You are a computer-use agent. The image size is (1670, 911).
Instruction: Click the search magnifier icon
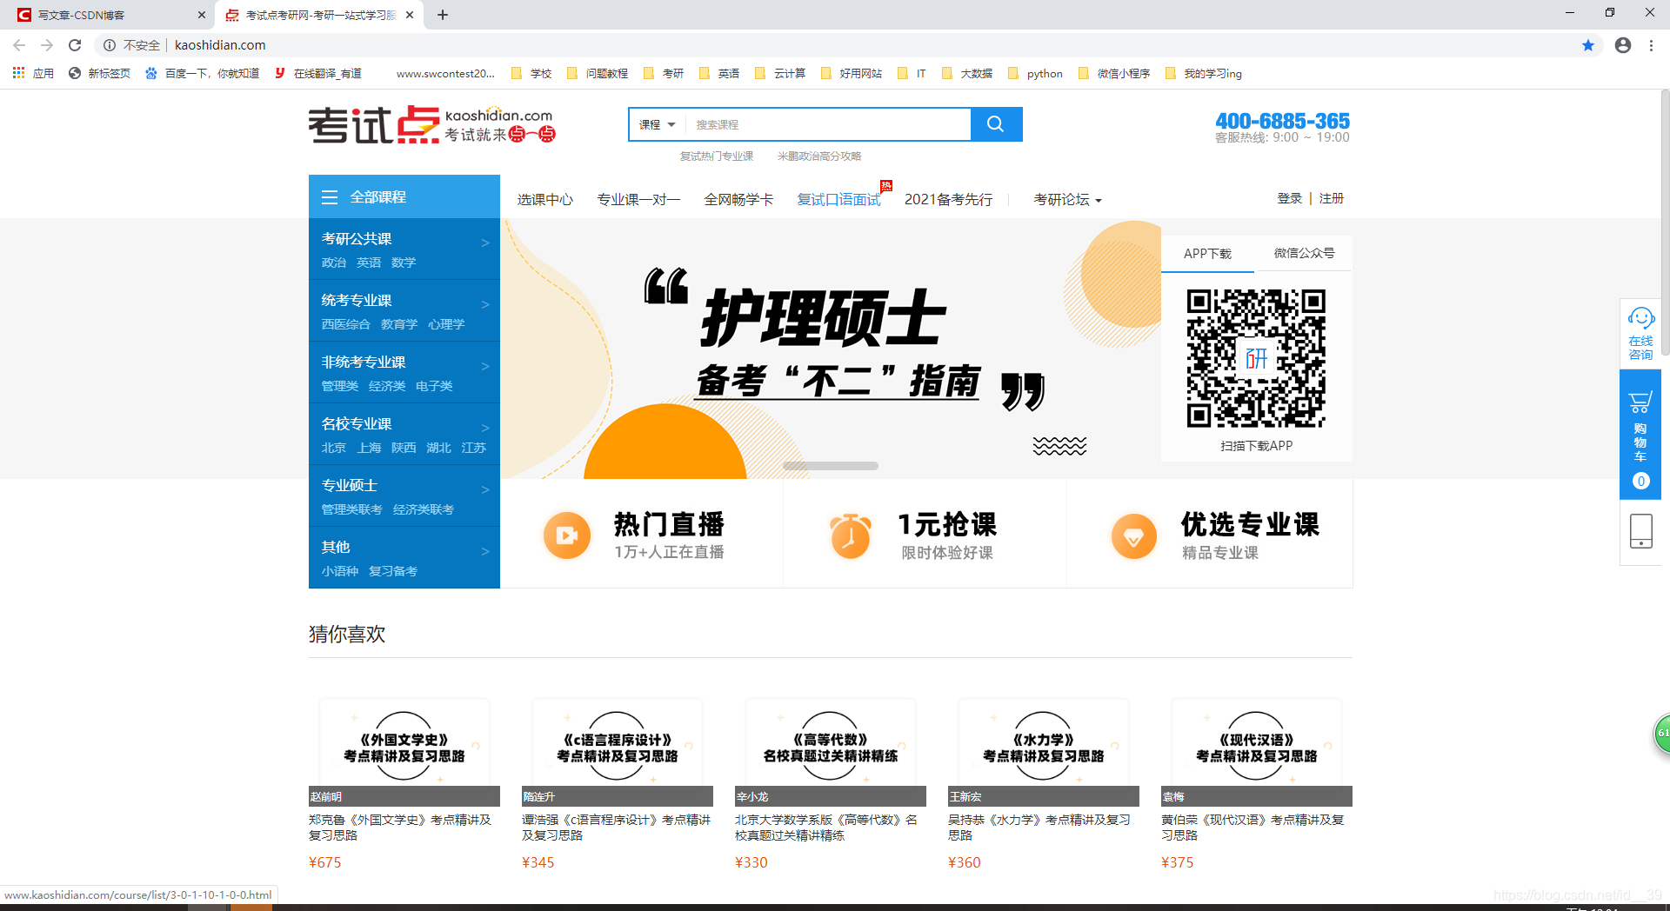(x=995, y=124)
